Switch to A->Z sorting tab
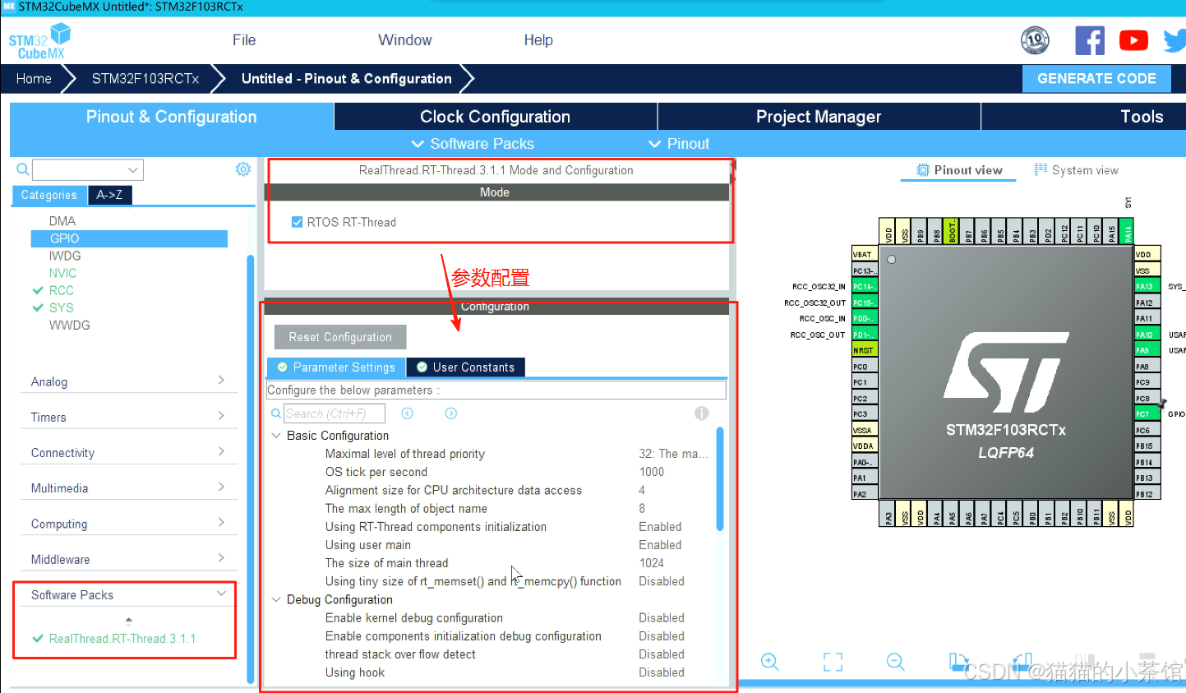The height and width of the screenshot is (693, 1186). click(x=109, y=195)
